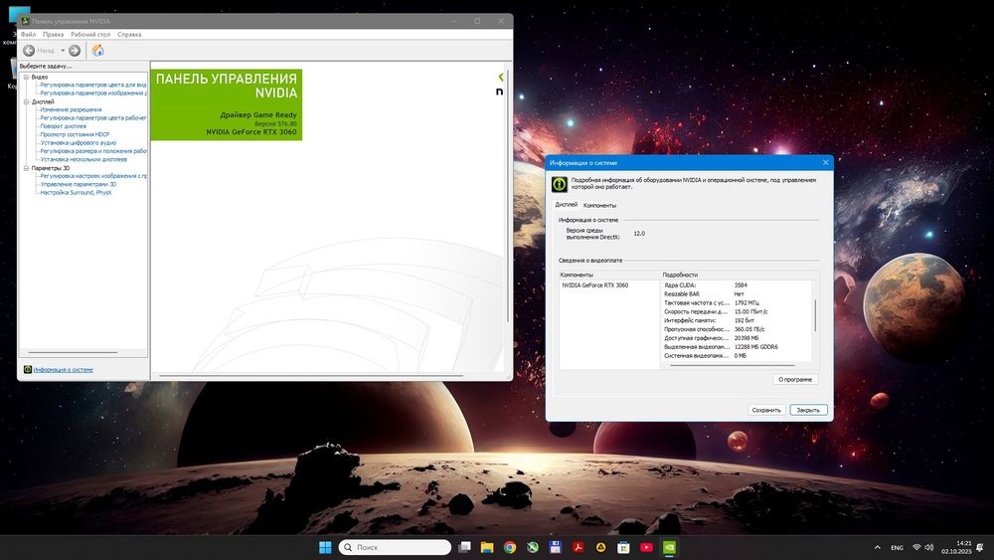Click the Сохранить button

(x=766, y=410)
